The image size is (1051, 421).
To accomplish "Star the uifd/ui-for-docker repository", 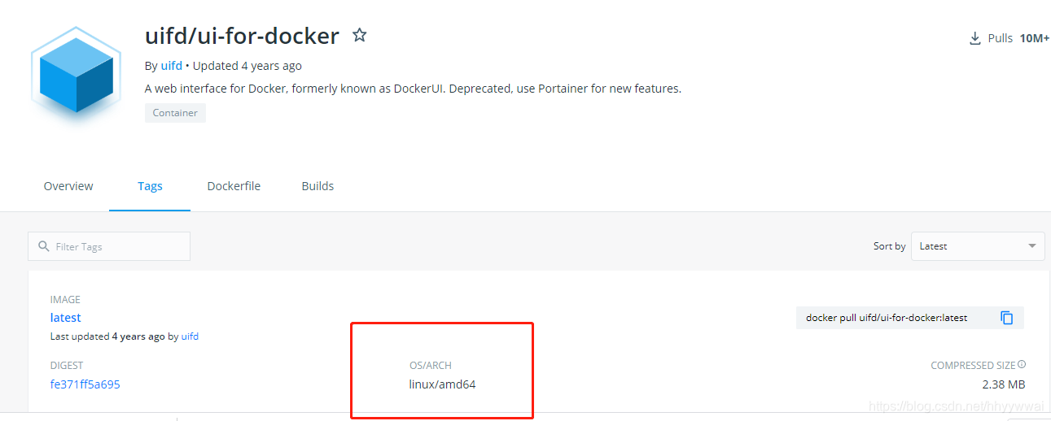I will 359,35.
